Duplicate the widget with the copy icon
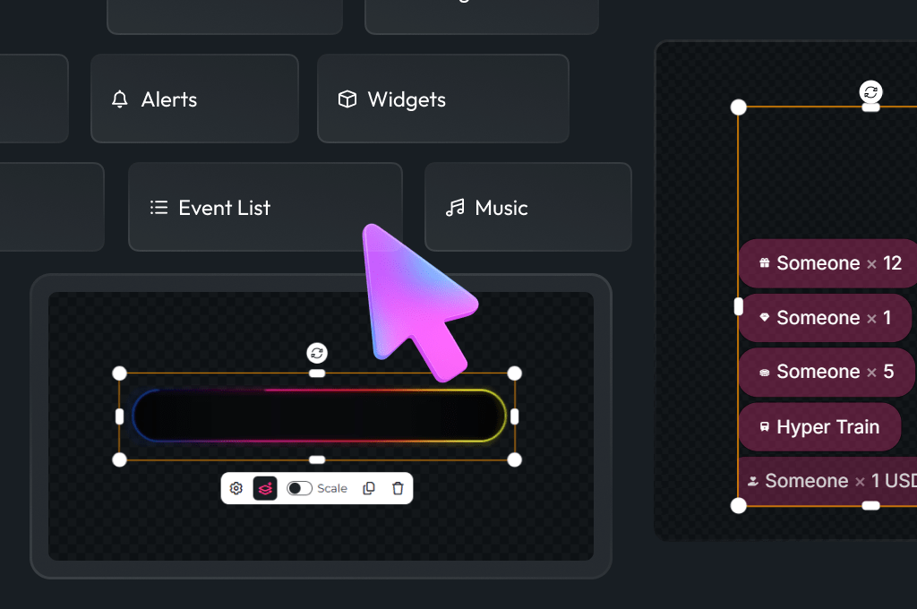This screenshot has width=917, height=609. (x=369, y=488)
